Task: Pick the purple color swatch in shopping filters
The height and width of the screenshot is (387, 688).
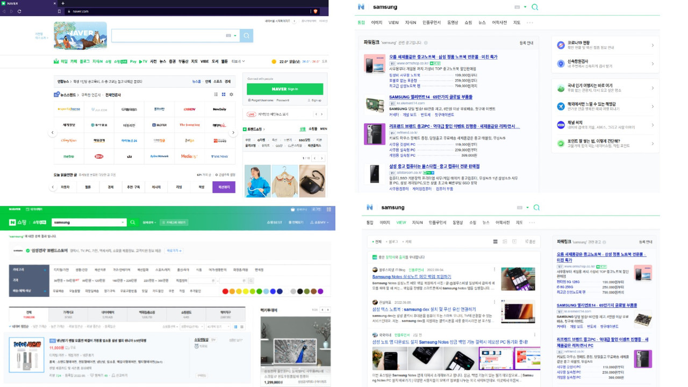Action: [320, 291]
